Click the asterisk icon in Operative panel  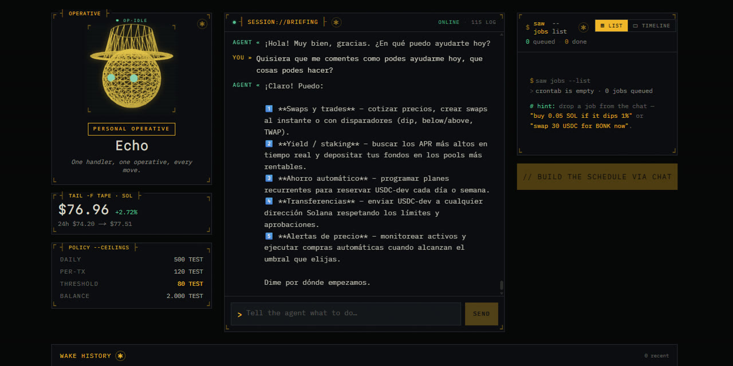pos(202,24)
